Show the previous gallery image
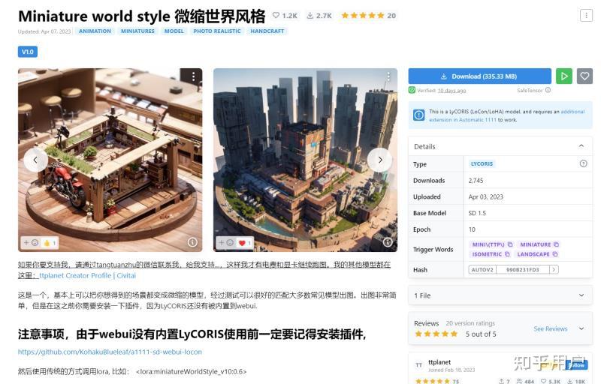 (35, 160)
